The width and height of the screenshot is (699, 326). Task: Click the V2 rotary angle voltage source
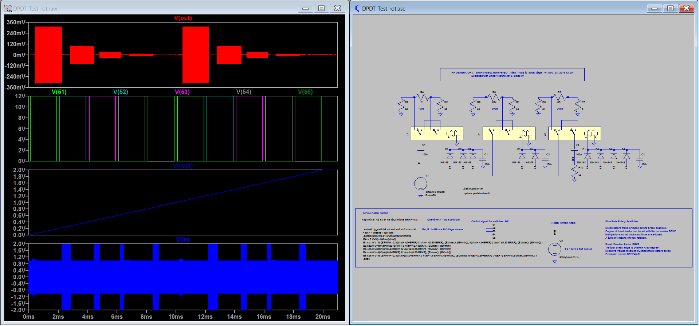pyautogui.click(x=554, y=249)
